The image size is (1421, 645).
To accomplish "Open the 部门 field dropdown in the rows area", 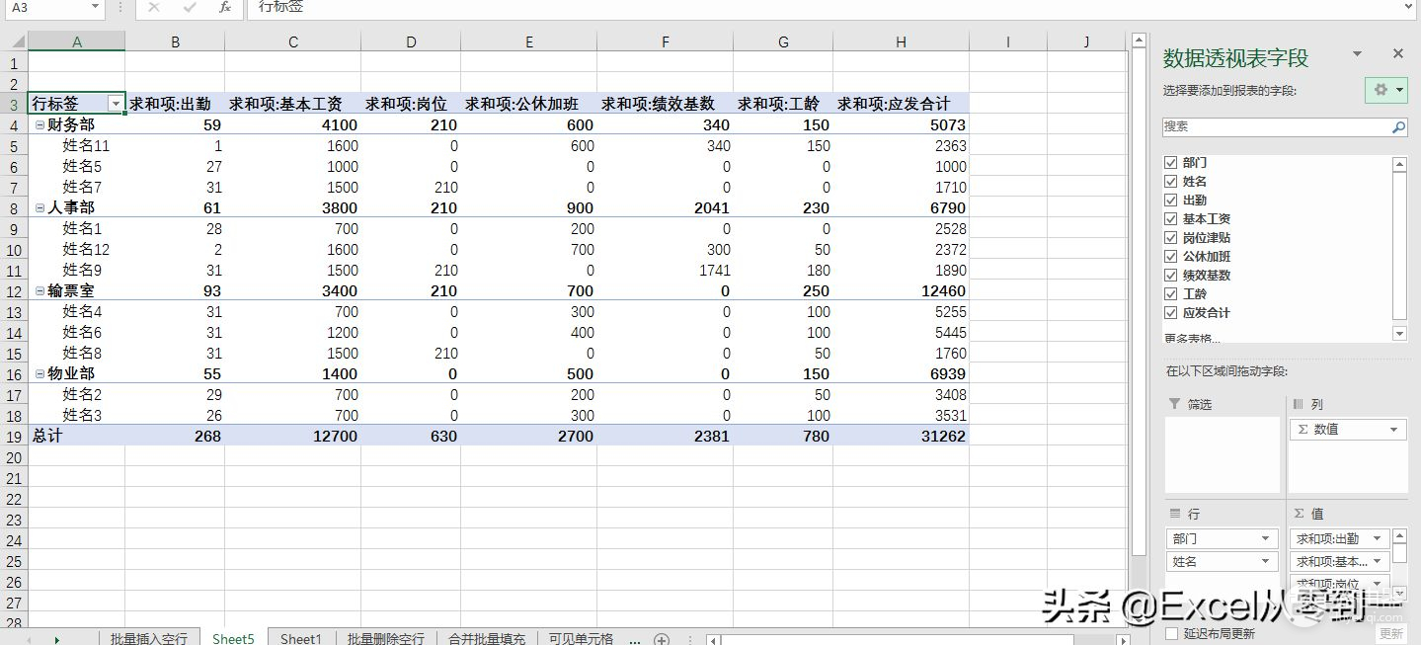I will 1265,538.
